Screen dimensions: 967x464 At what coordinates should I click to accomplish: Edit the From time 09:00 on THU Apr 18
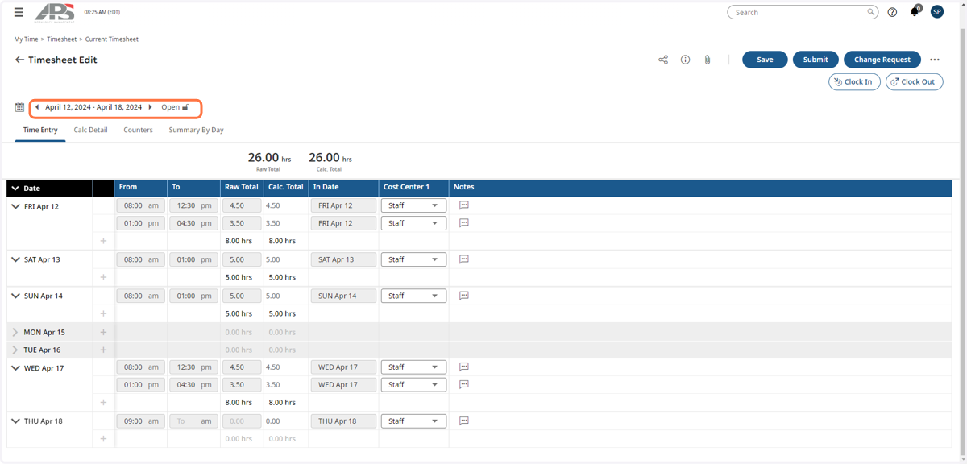point(141,420)
